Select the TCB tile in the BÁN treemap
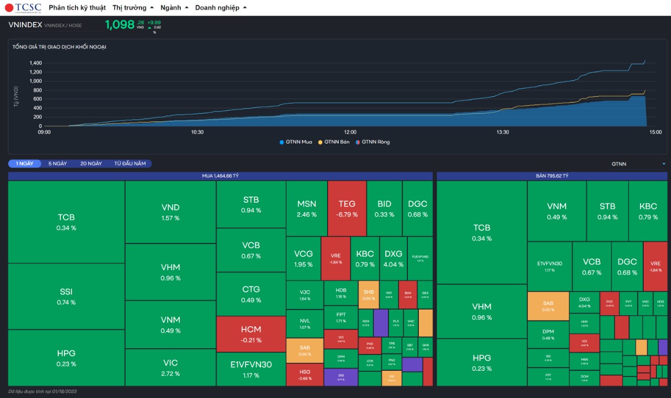The image size is (671, 398). tap(482, 233)
